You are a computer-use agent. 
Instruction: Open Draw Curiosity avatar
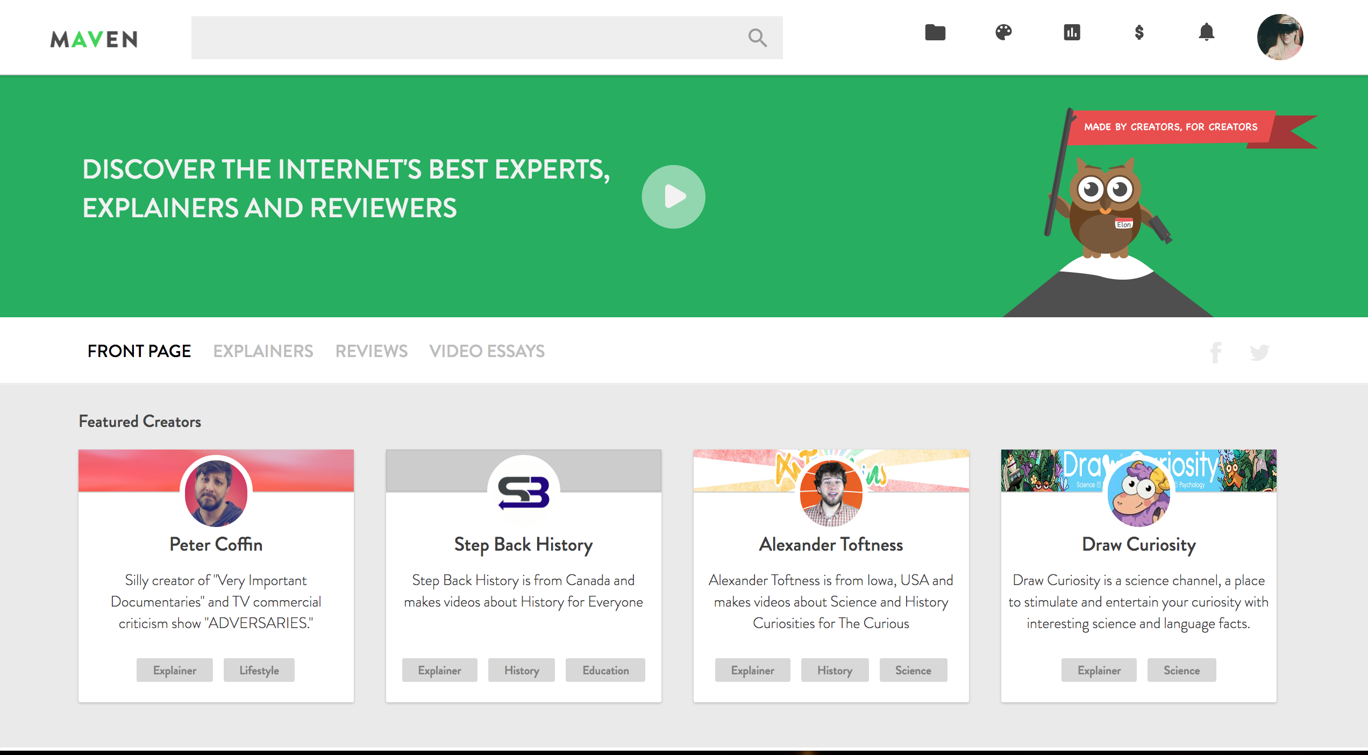pyautogui.click(x=1139, y=492)
